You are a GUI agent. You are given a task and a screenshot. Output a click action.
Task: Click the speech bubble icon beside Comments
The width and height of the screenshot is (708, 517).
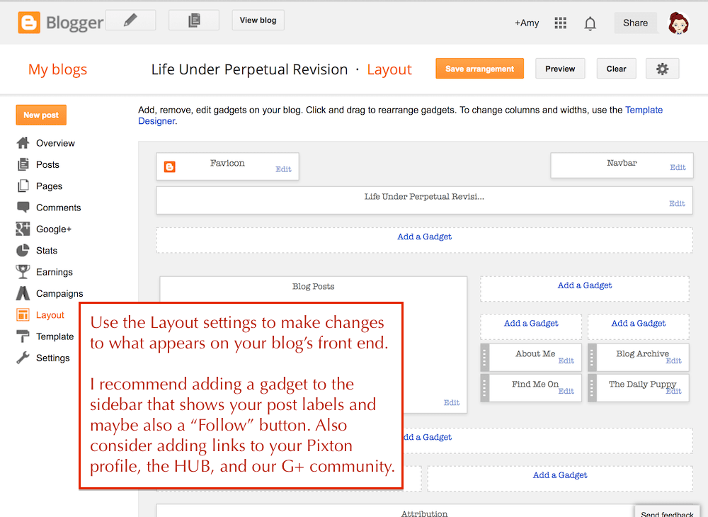23,208
